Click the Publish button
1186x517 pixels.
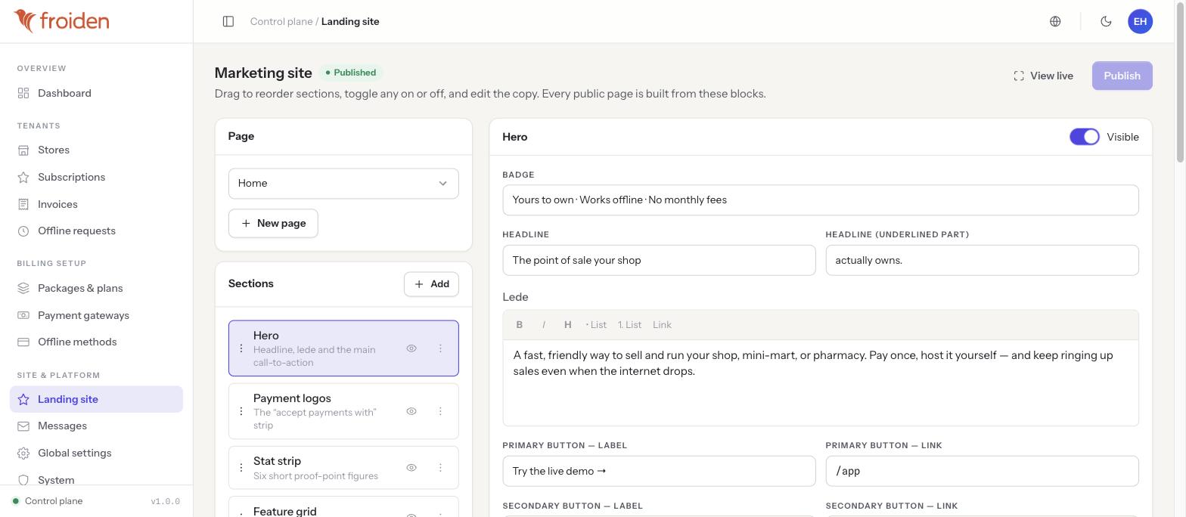pyautogui.click(x=1122, y=76)
